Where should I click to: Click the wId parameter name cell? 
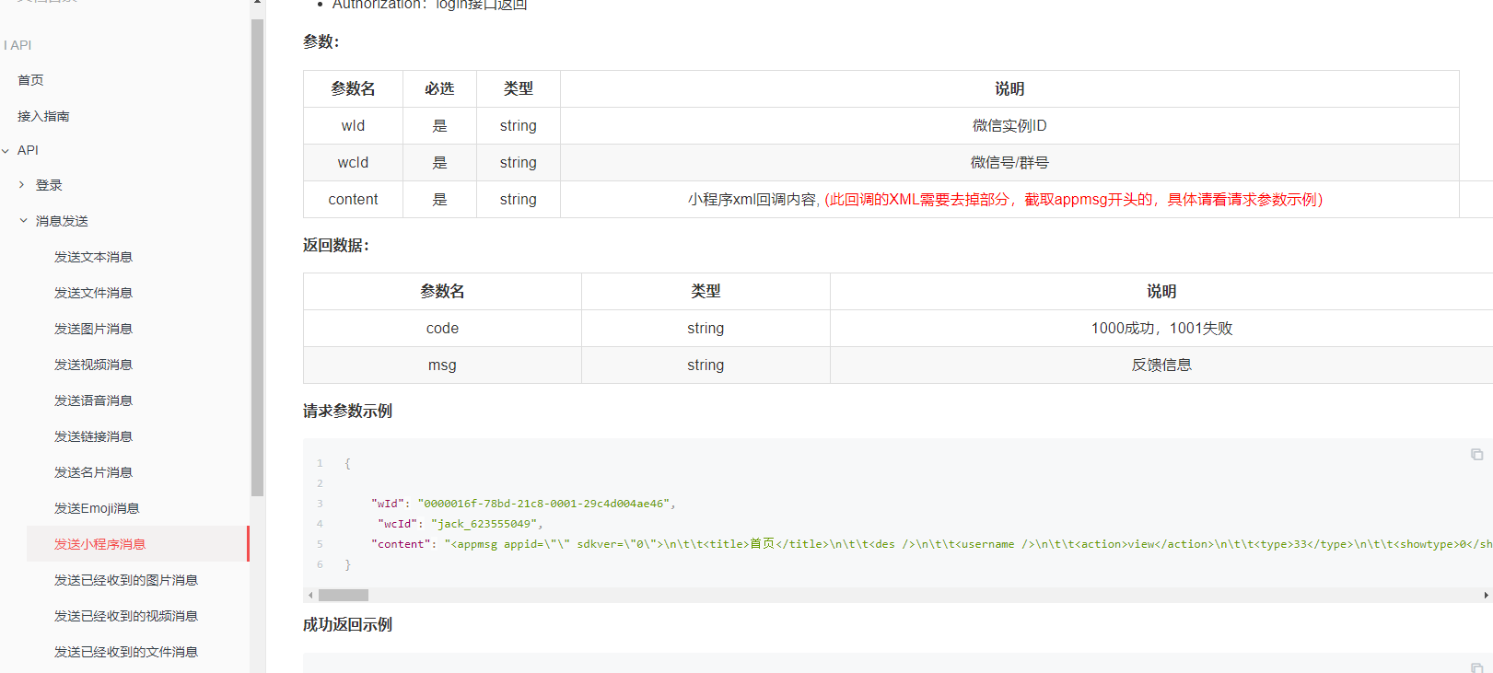[x=353, y=126]
